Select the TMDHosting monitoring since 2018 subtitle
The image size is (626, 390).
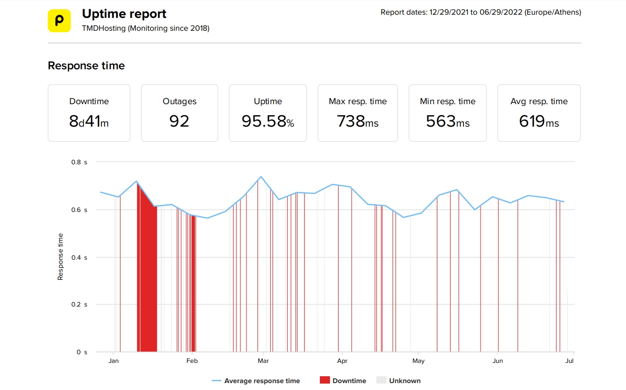[146, 28]
